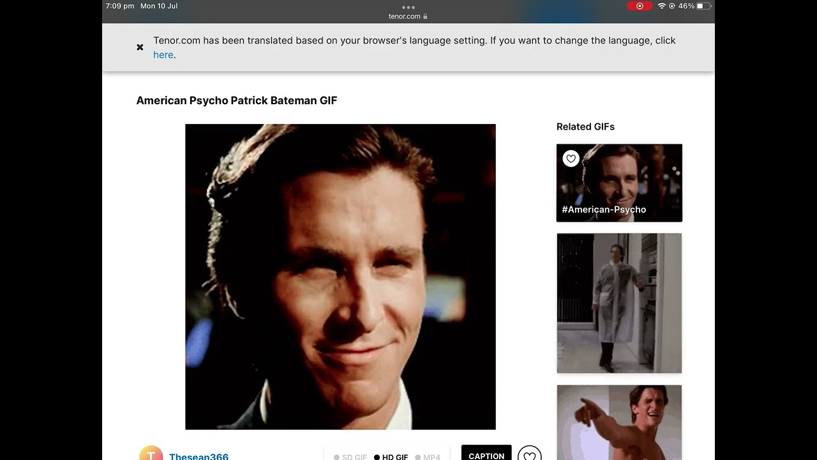The height and width of the screenshot is (460, 817).
Task: Open the raincoat hallway related GIF
Action: [x=619, y=303]
